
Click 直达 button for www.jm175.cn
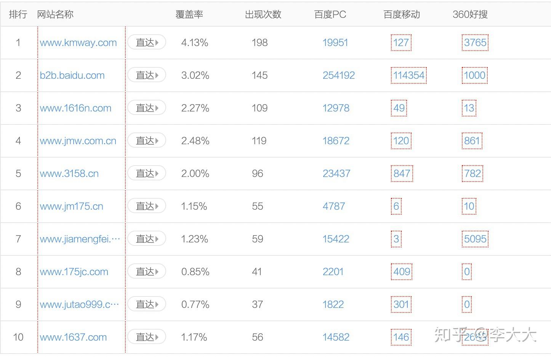coord(147,206)
